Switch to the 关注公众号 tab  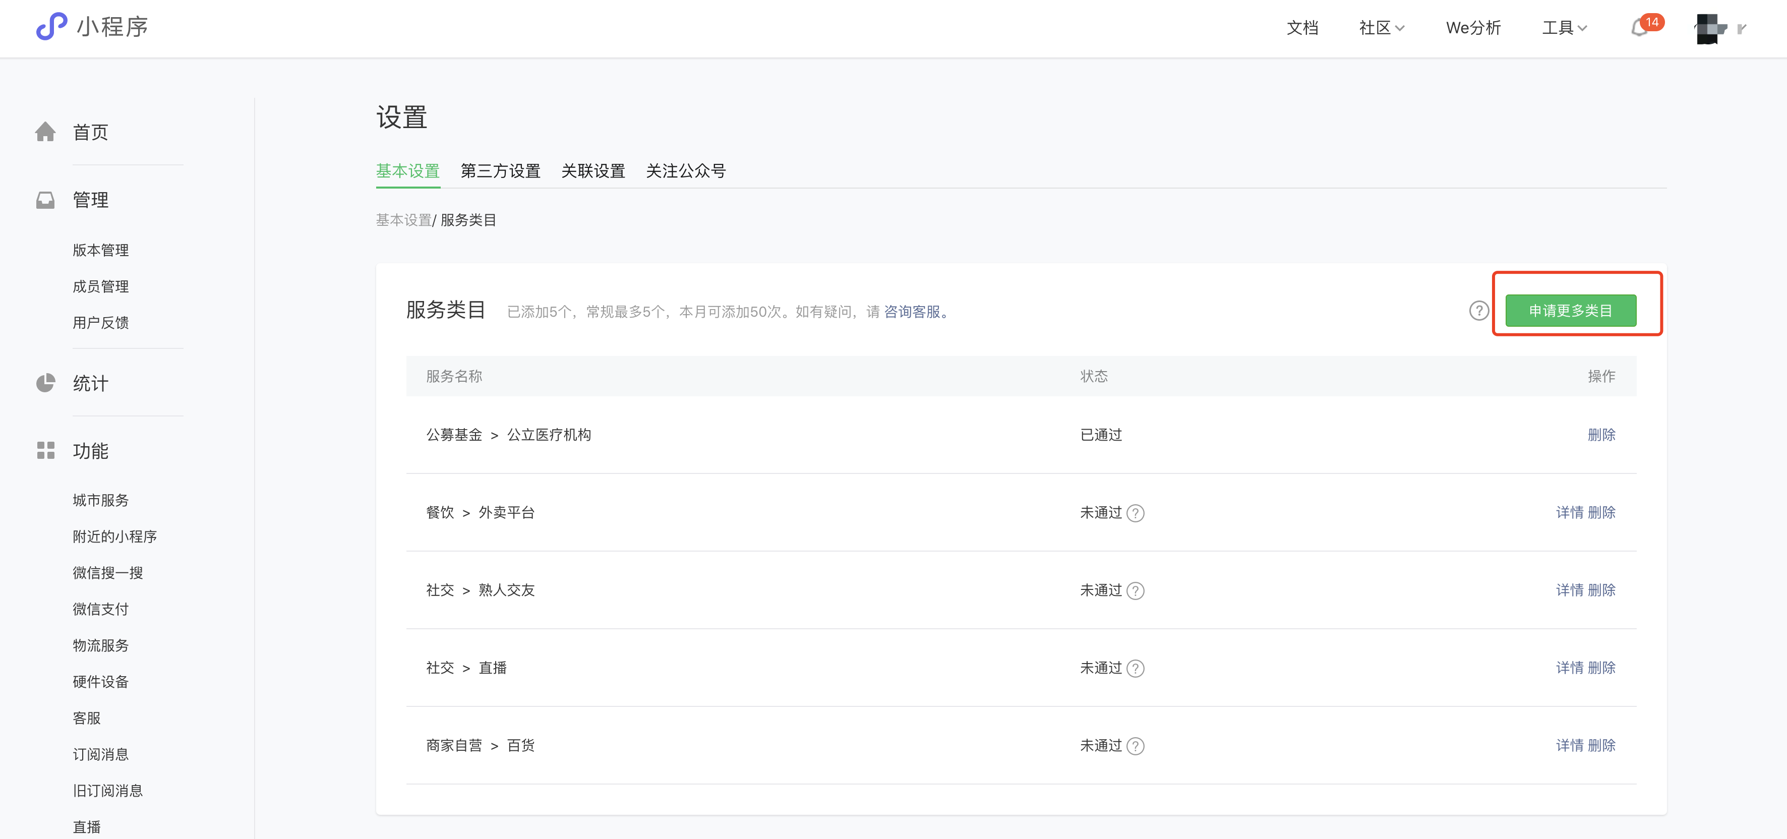click(685, 171)
